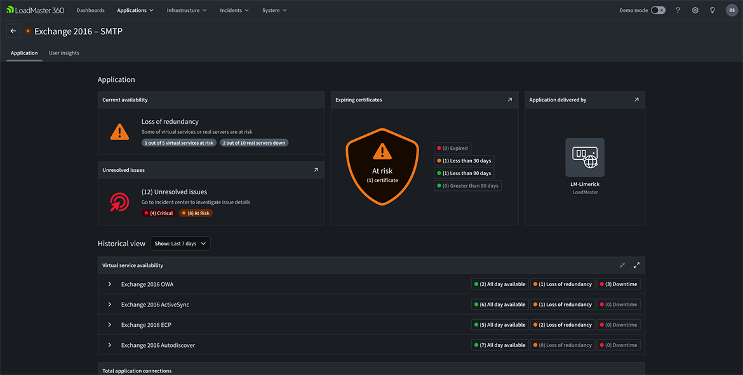743x375 pixels.
Task: Open the help question mark icon
Action: point(678,10)
